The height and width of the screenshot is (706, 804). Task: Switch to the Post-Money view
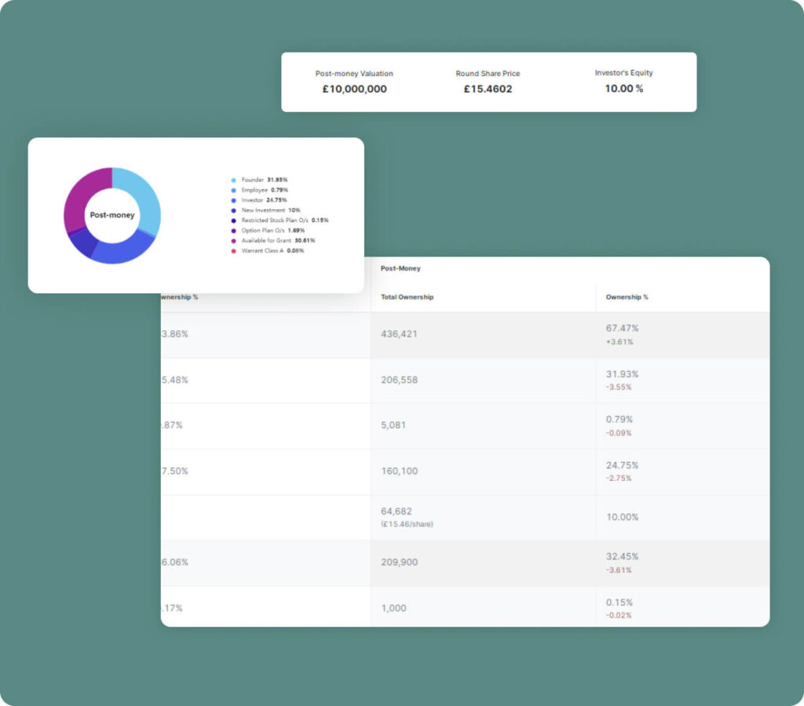click(400, 268)
